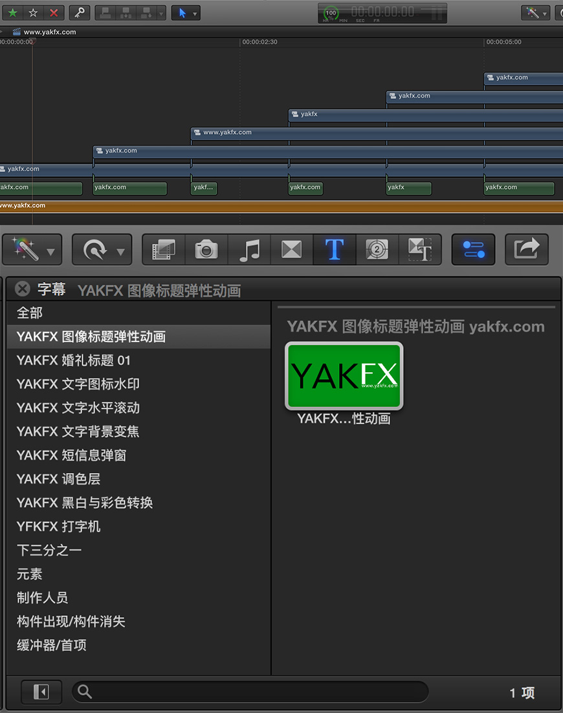
Task: Click the 00:00:05:00 ruler mark
Action: coord(504,42)
